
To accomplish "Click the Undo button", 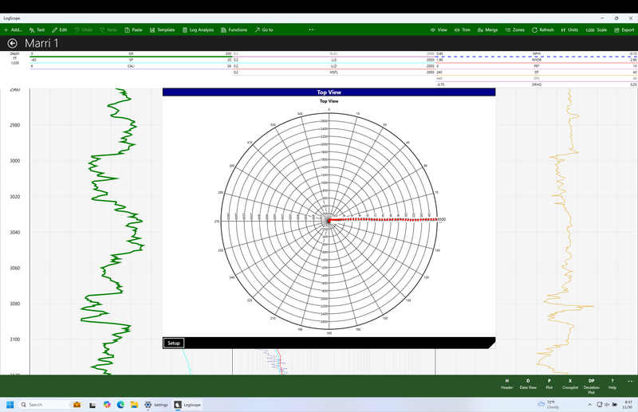I will pyautogui.click(x=84, y=29).
